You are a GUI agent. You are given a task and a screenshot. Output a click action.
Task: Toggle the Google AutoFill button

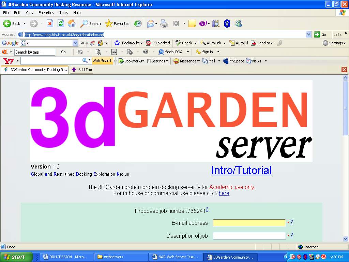(239, 43)
